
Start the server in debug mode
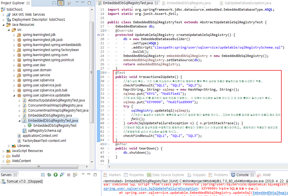click(x=49, y=175)
